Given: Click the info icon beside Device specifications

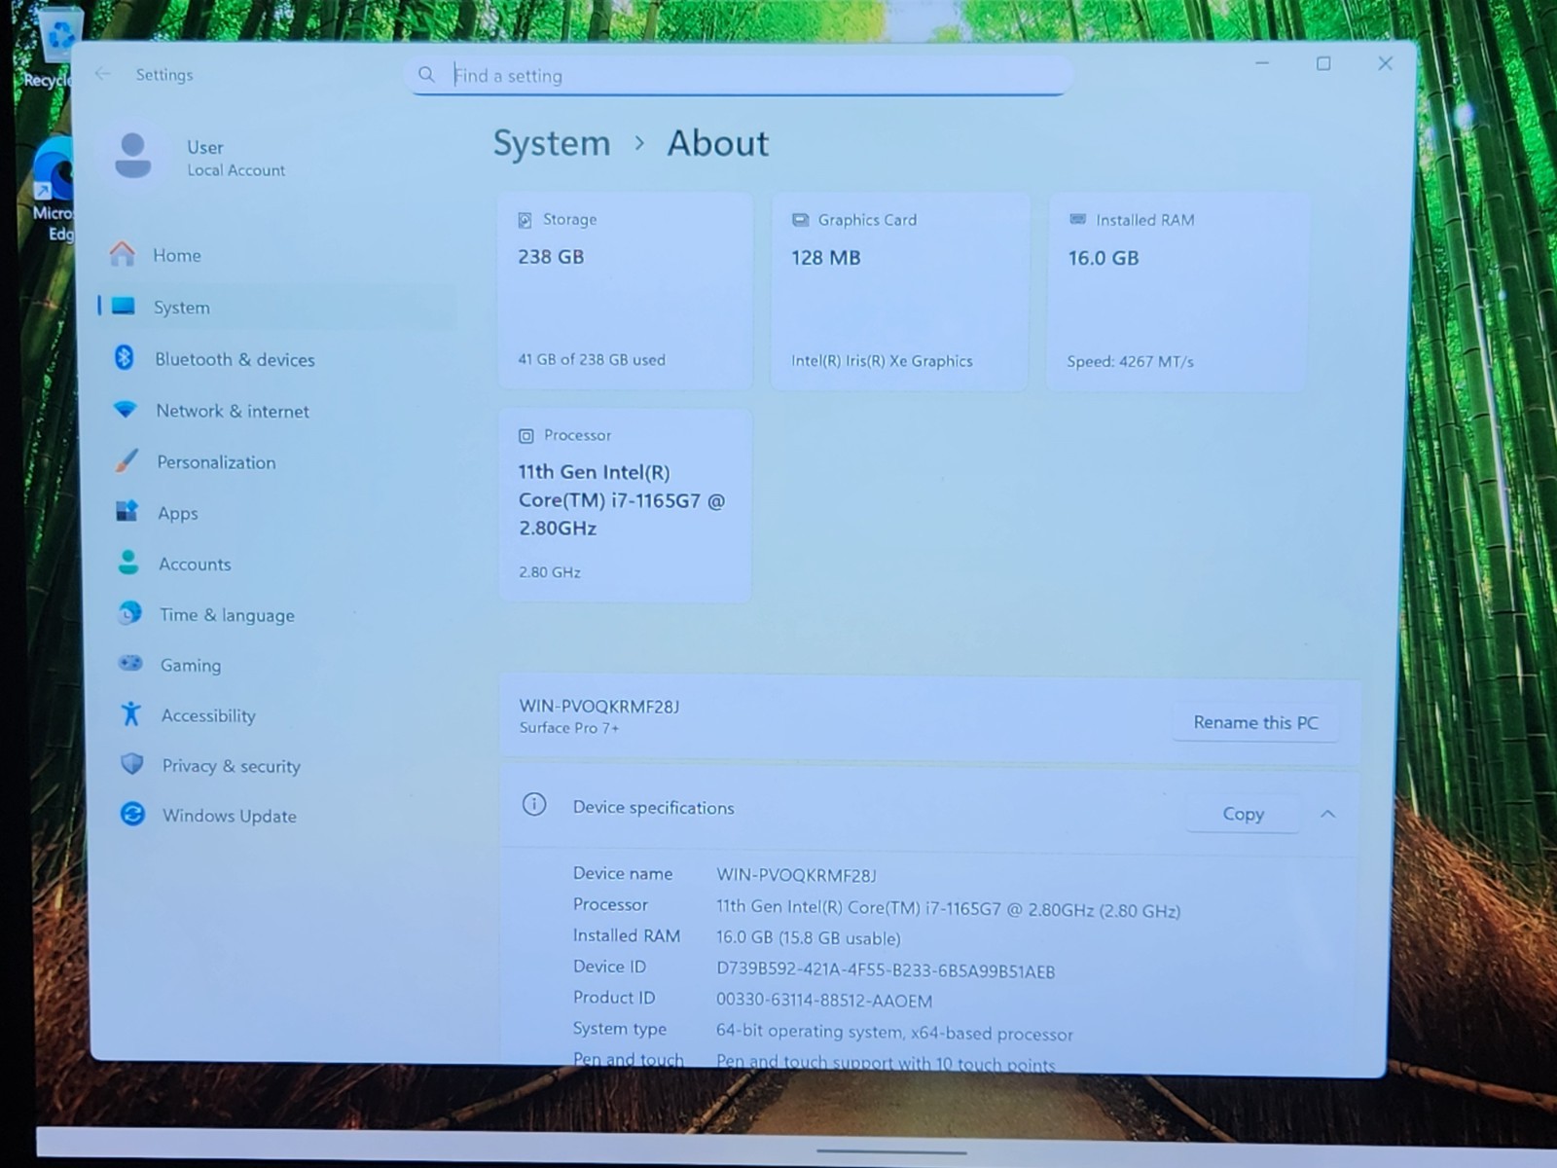Looking at the screenshot, I should tap(534, 804).
